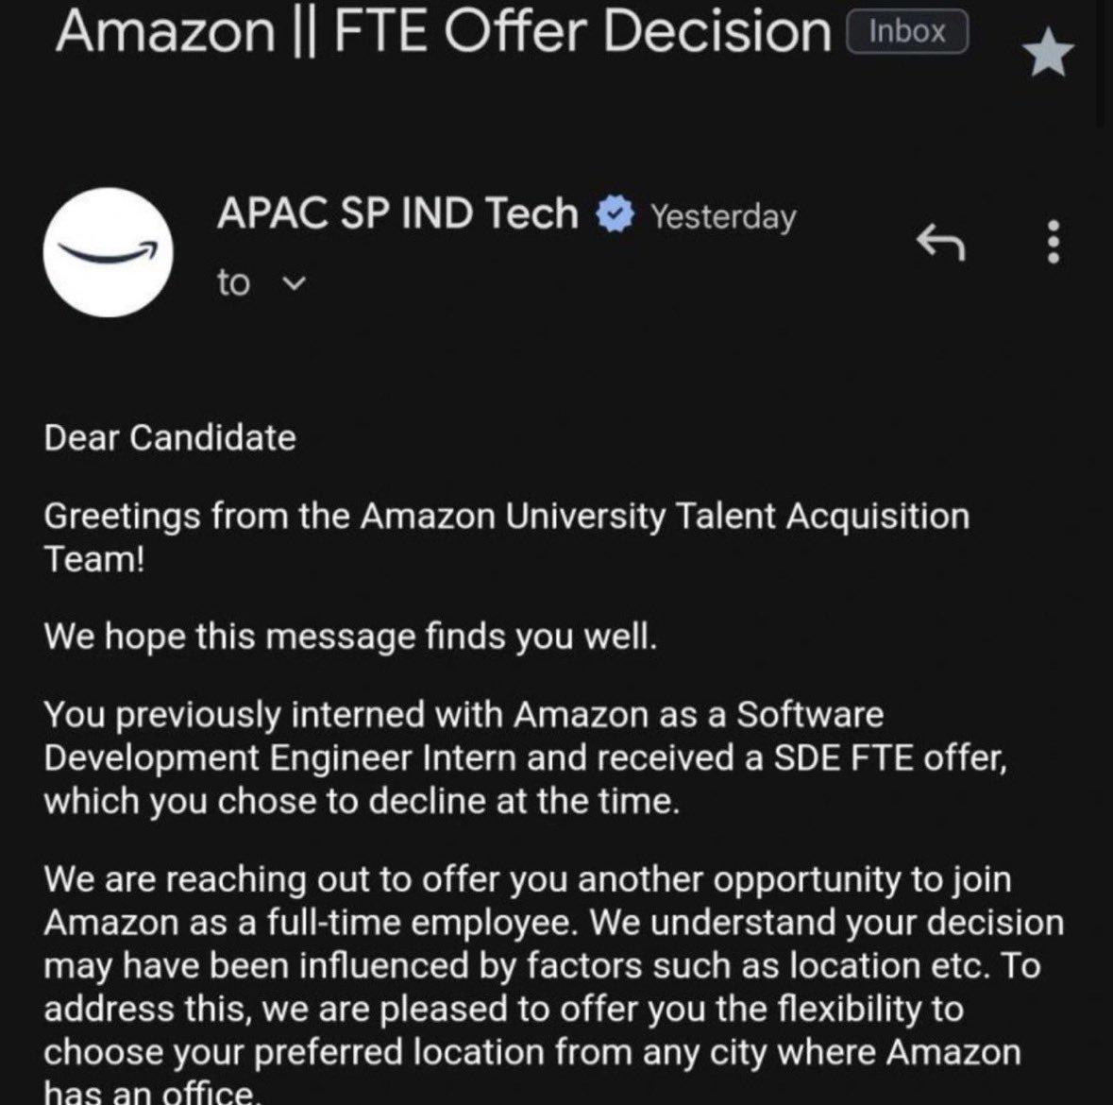Click the word 'Team!' in the greeting

click(x=94, y=559)
